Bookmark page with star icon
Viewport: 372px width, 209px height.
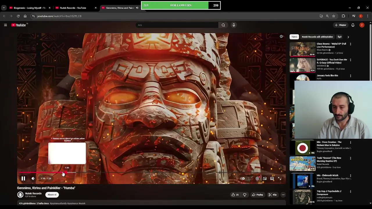334,16
